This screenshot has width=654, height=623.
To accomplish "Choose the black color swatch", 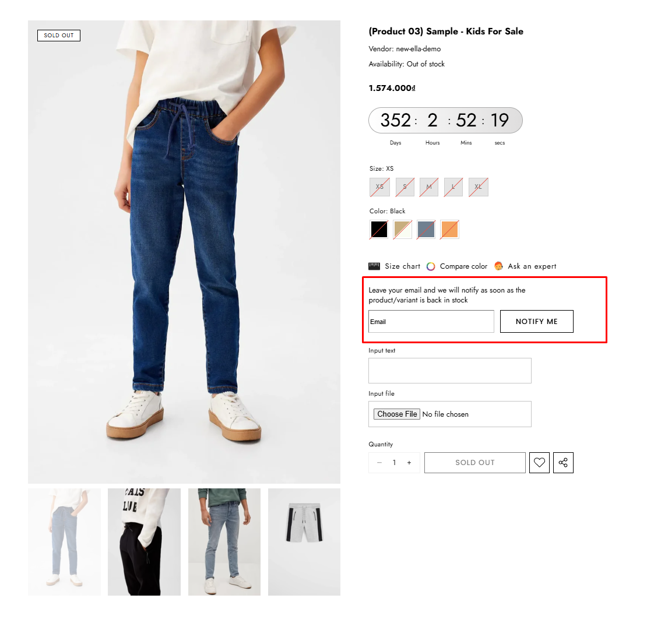I will pyautogui.click(x=379, y=230).
